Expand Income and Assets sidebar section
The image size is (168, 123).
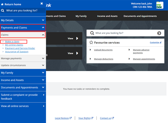[23, 80]
